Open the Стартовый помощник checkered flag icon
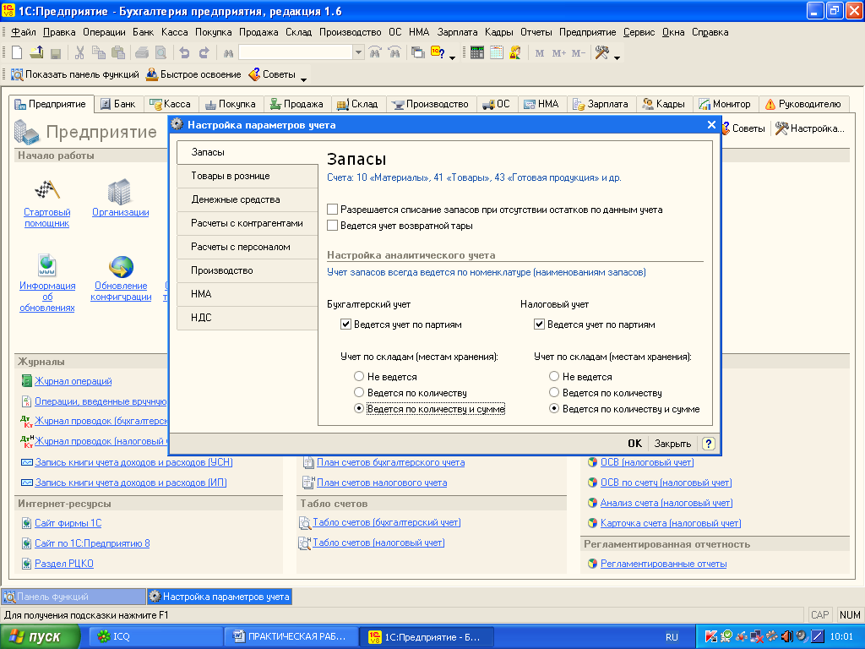865x649 pixels. (x=47, y=190)
